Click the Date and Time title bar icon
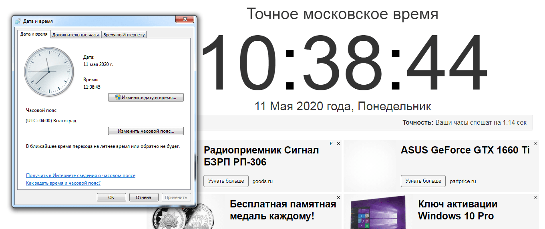545x229 pixels. click(18, 21)
